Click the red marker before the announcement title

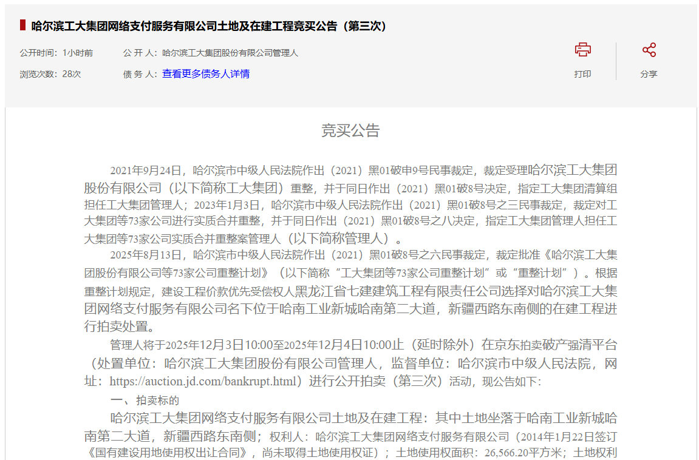(x=22, y=25)
